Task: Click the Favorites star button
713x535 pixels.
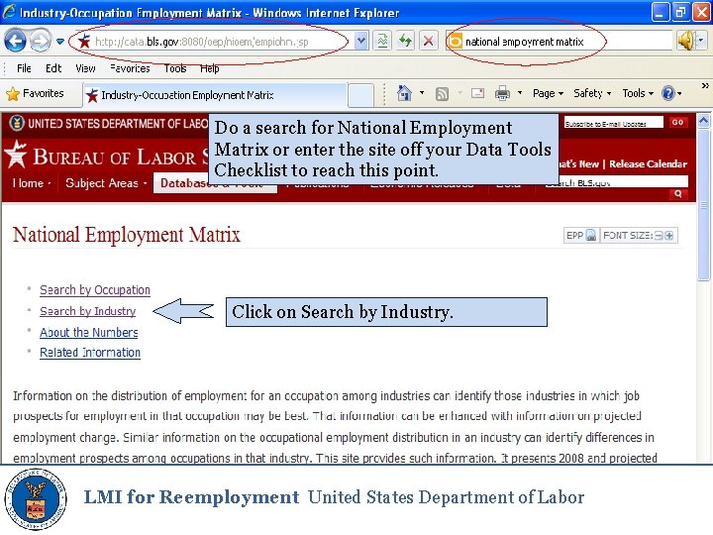Action: point(35,94)
